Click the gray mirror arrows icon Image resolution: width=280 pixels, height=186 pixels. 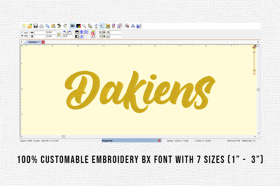click(65, 26)
